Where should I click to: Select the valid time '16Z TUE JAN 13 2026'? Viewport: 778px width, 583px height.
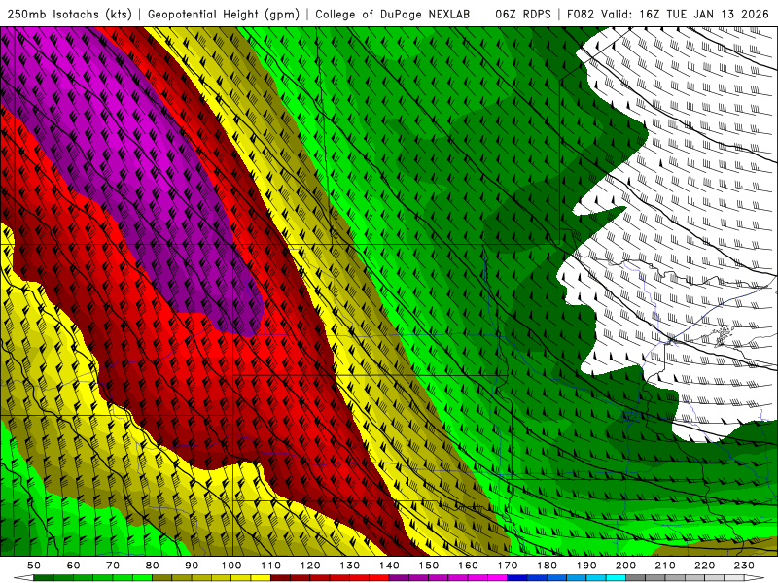coord(704,15)
